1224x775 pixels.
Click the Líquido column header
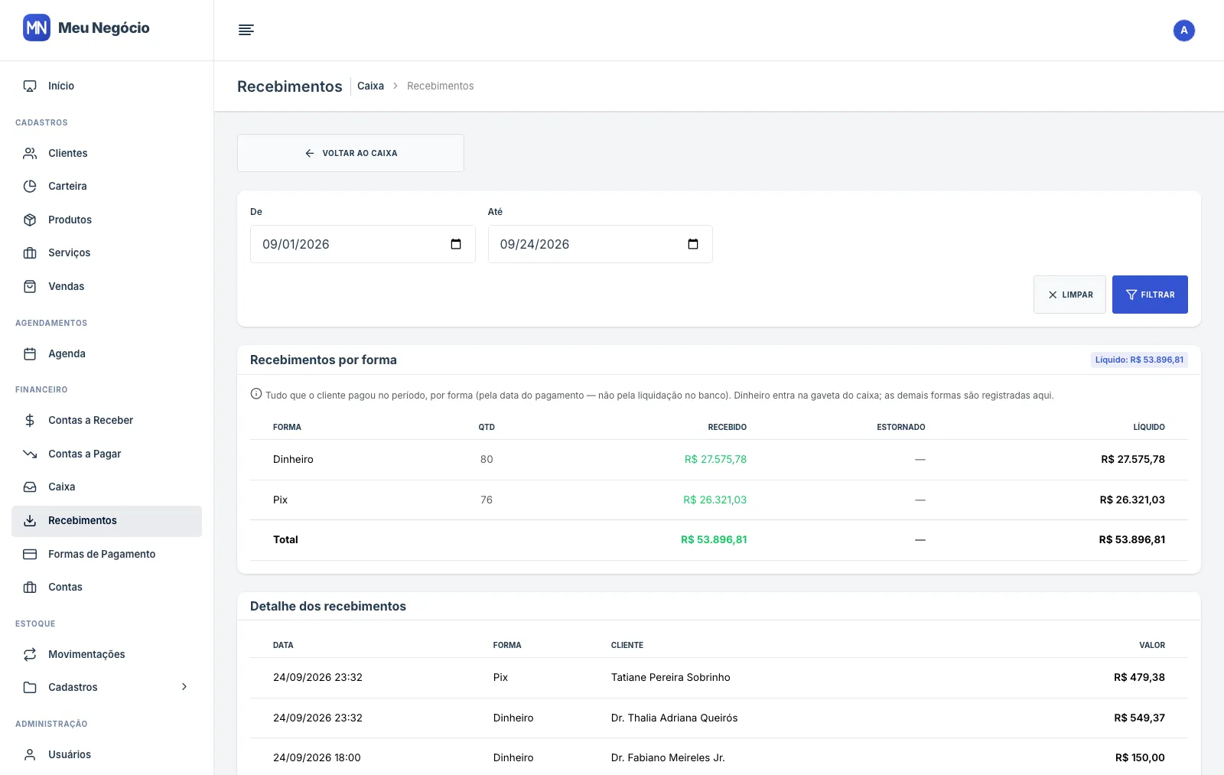tap(1149, 427)
